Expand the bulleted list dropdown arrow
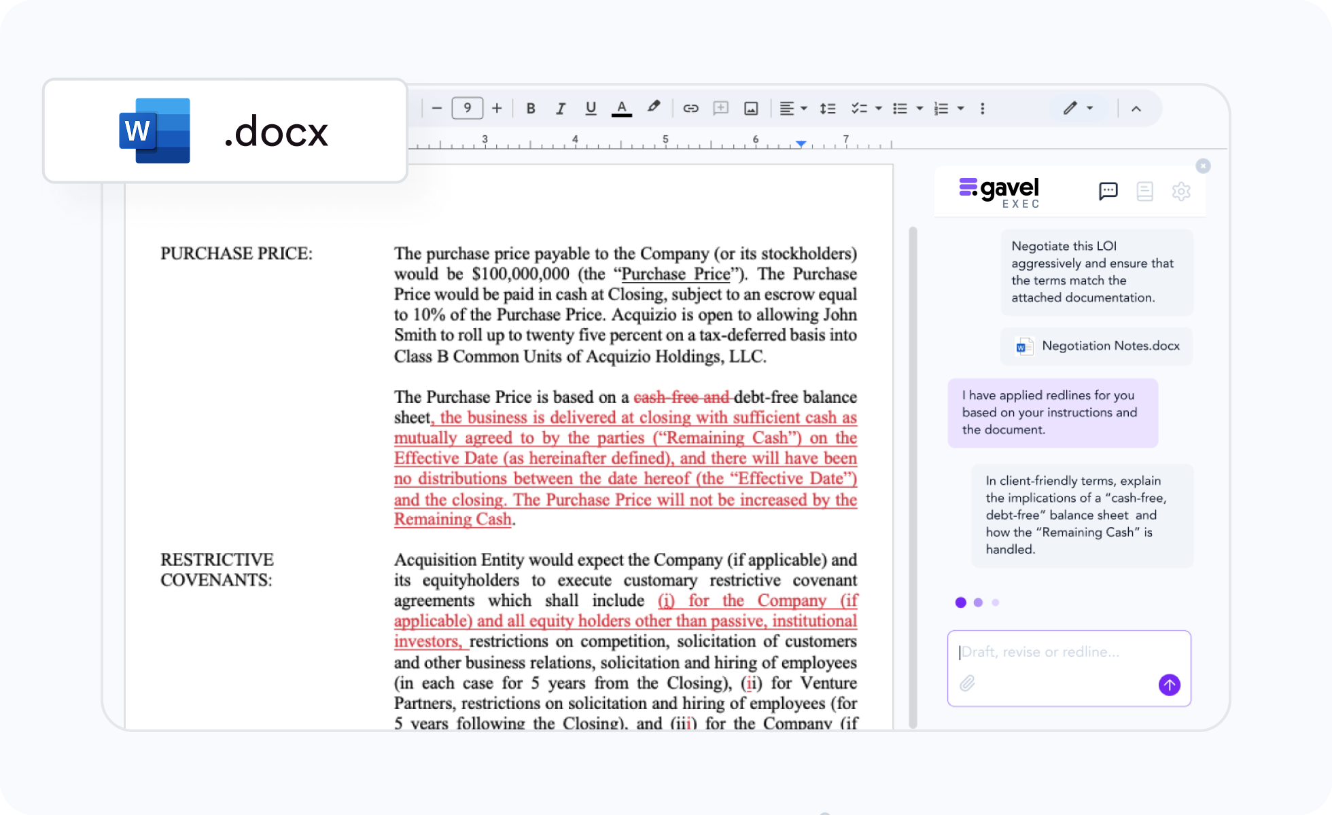The height and width of the screenshot is (815, 1332). tap(919, 108)
